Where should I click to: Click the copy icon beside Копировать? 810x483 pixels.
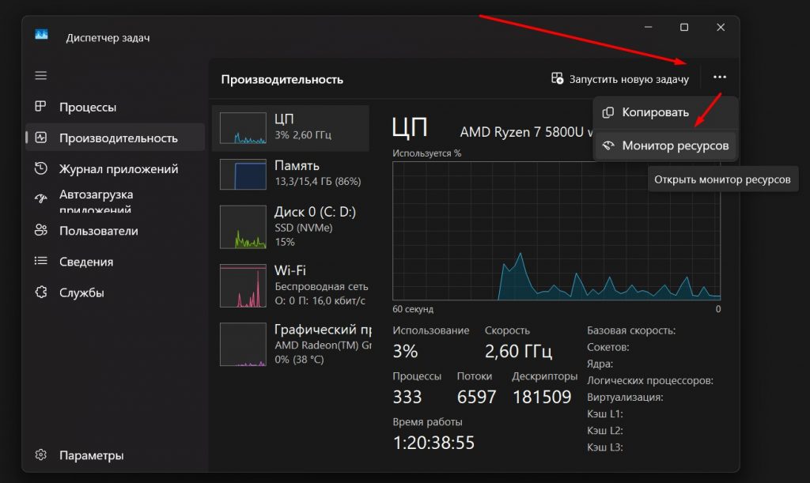[608, 112]
